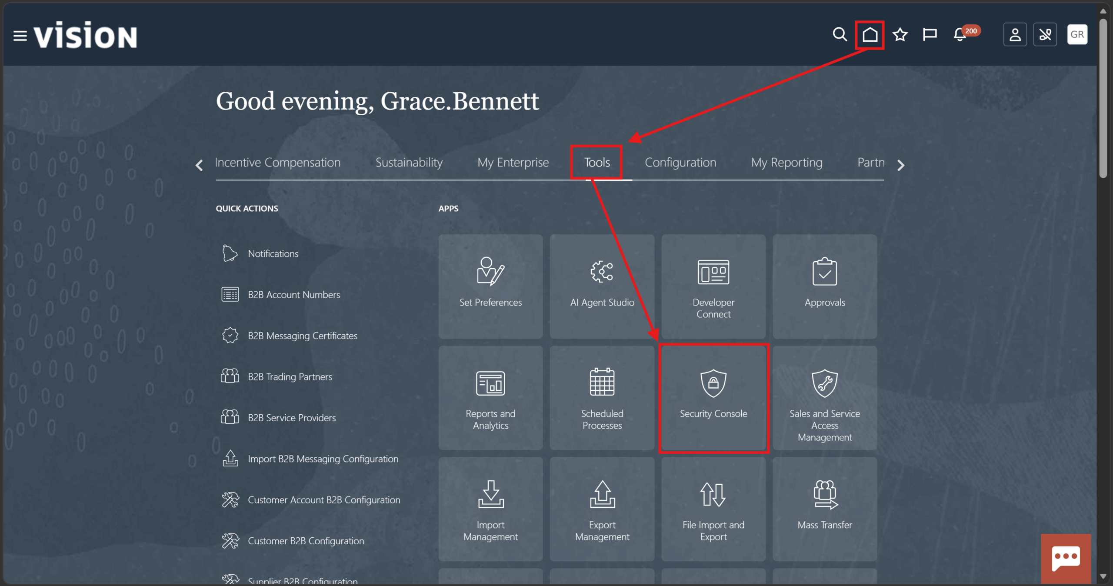1113x586 pixels.
Task: Click the scrollbar down arrow
Action: pyautogui.click(x=1103, y=576)
